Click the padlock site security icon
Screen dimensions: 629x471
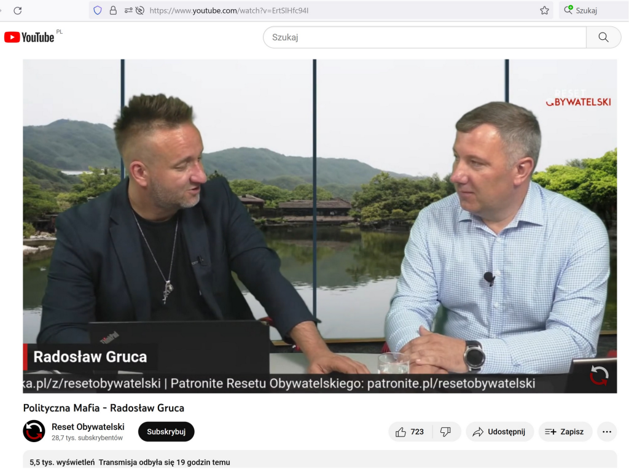[x=113, y=10]
